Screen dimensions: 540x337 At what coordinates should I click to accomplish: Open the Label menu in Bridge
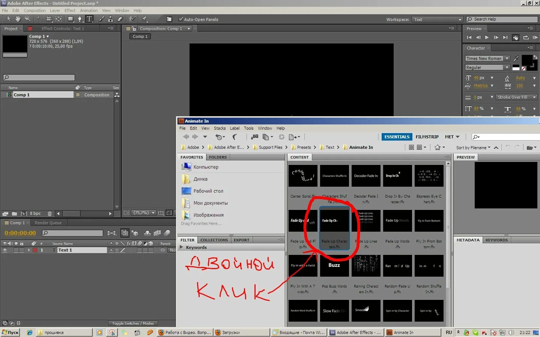[x=235, y=128]
